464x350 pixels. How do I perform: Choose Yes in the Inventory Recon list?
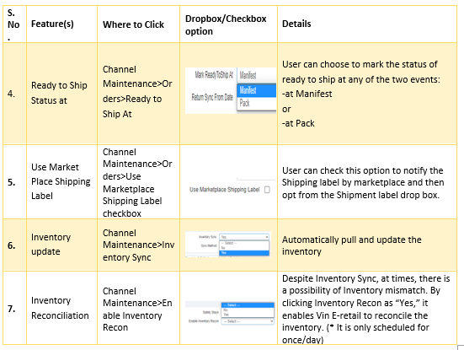[x=248, y=315]
